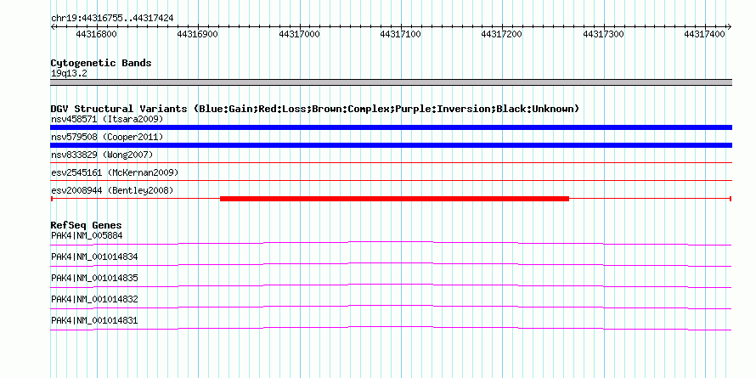This screenshot has width=756, height=378.
Task: Select the magenta line for PAK4|NM_001014831
Action: coord(391,328)
